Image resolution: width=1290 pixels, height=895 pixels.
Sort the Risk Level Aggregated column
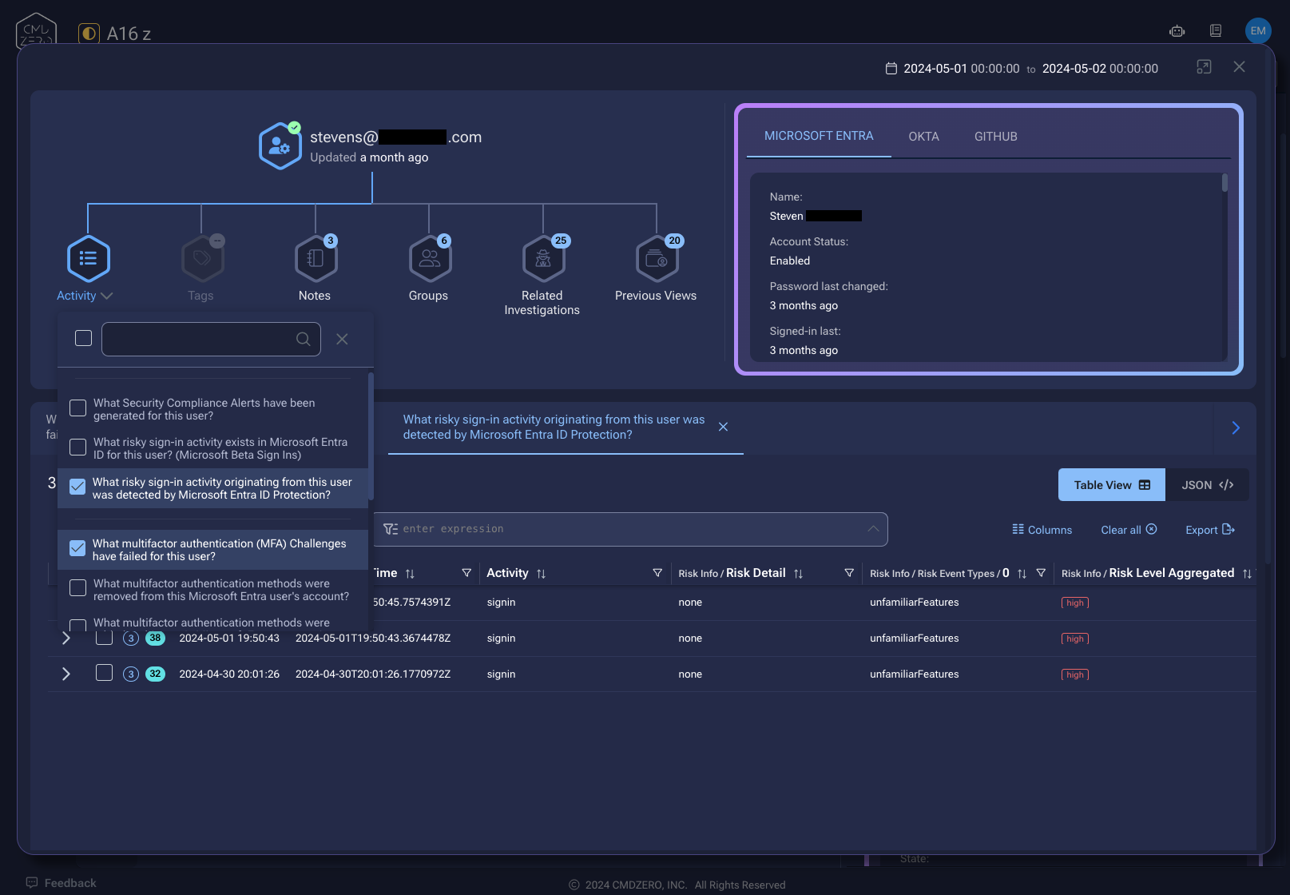coord(1247,574)
